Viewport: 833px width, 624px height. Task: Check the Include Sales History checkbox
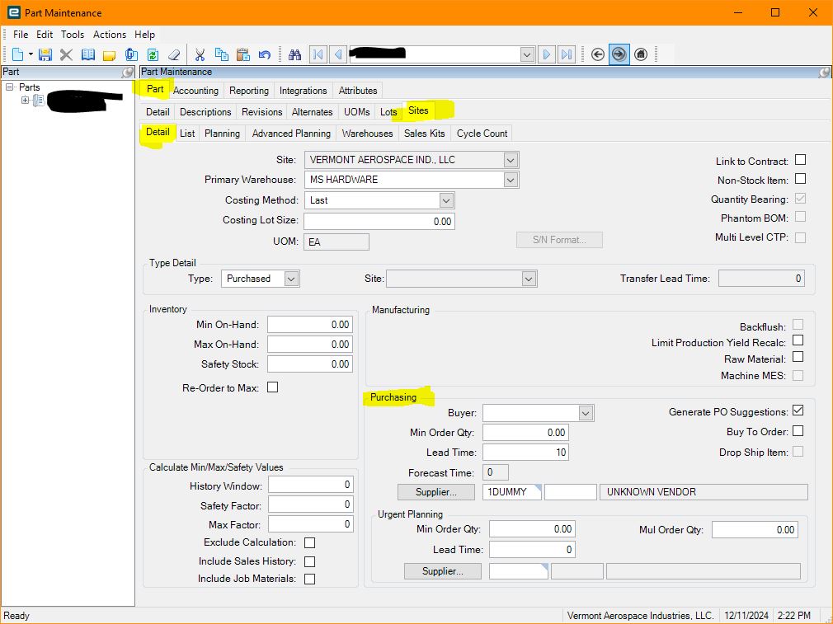[310, 561]
